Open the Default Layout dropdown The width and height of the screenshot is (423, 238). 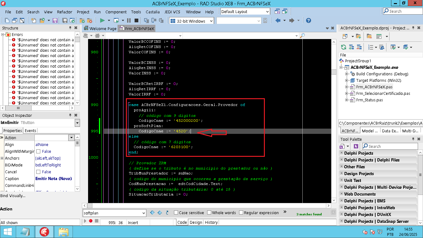pos(267,11)
